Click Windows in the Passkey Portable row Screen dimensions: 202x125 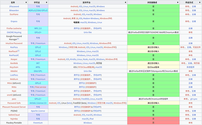click(88, 123)
